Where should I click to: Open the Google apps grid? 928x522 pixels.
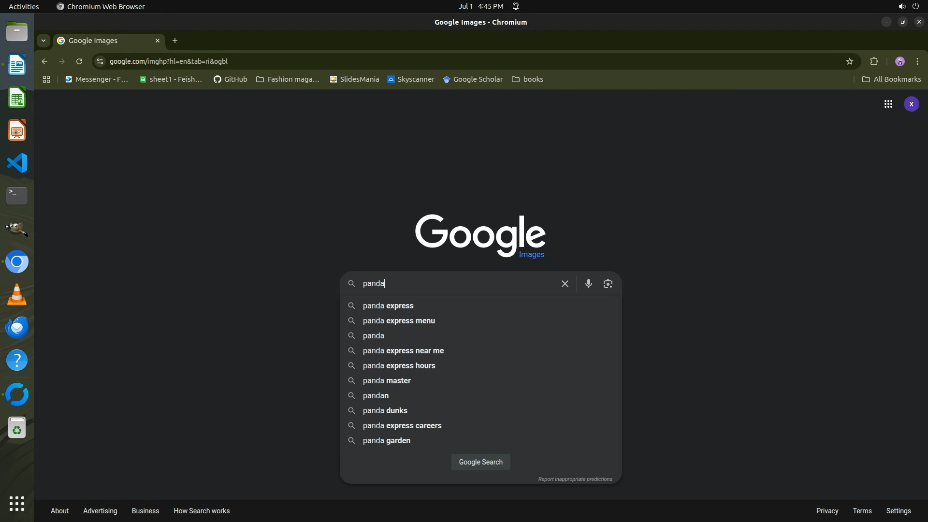(x=888, y=104)
